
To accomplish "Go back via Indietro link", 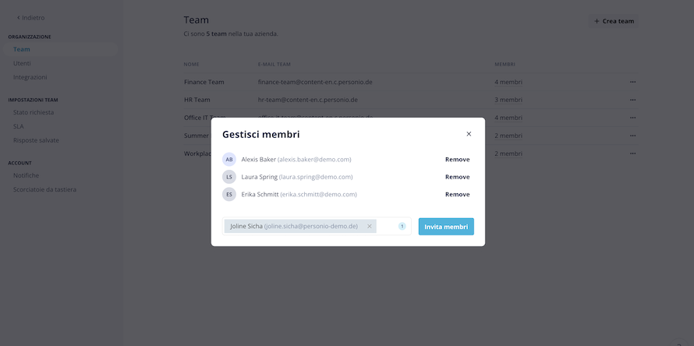I will point(31,17).
